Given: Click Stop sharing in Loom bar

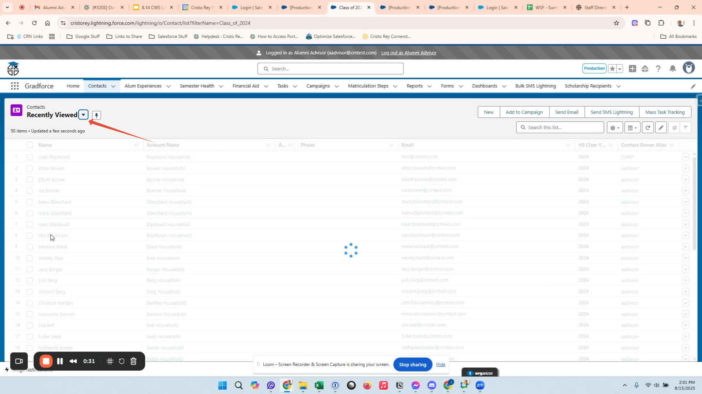Looking at the screenshot, I should click(x=412, y=364).
